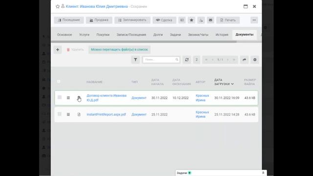Go to last page of documents
The width and height of the screenshot is (313, 176).
(234, 60)
